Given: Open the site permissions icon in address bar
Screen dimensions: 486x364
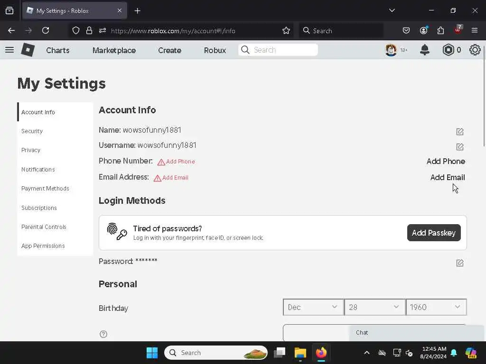Looking at the screenshot, I should (x=103, y=30).
